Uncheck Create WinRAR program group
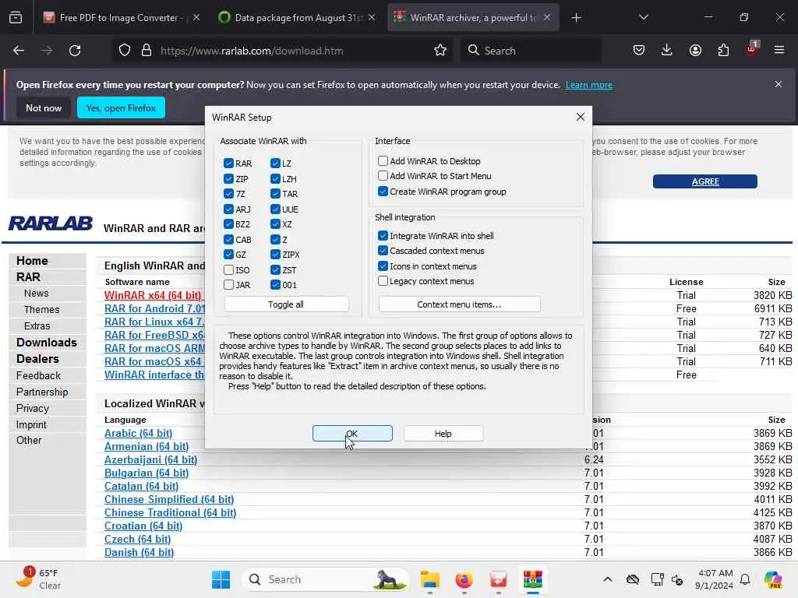Image resolution: width=798 pixels, height=598 pixels. 383,192
